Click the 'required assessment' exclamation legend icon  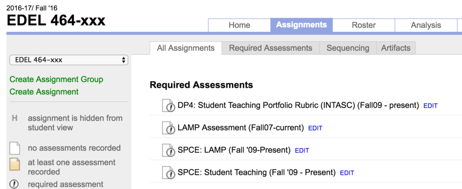tap(15, 184)
